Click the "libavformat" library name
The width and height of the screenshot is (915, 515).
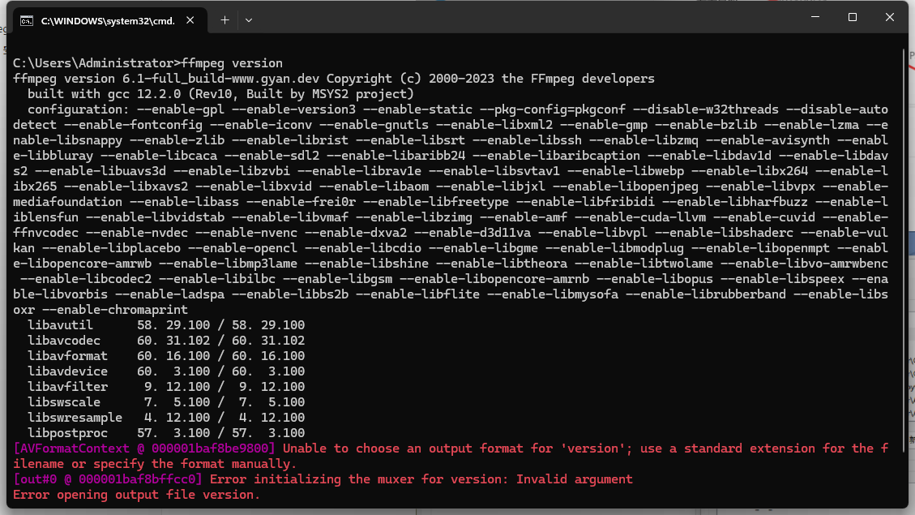click(68, 356)
